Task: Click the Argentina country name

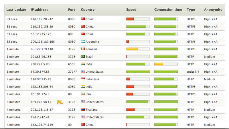Action: 92,42
